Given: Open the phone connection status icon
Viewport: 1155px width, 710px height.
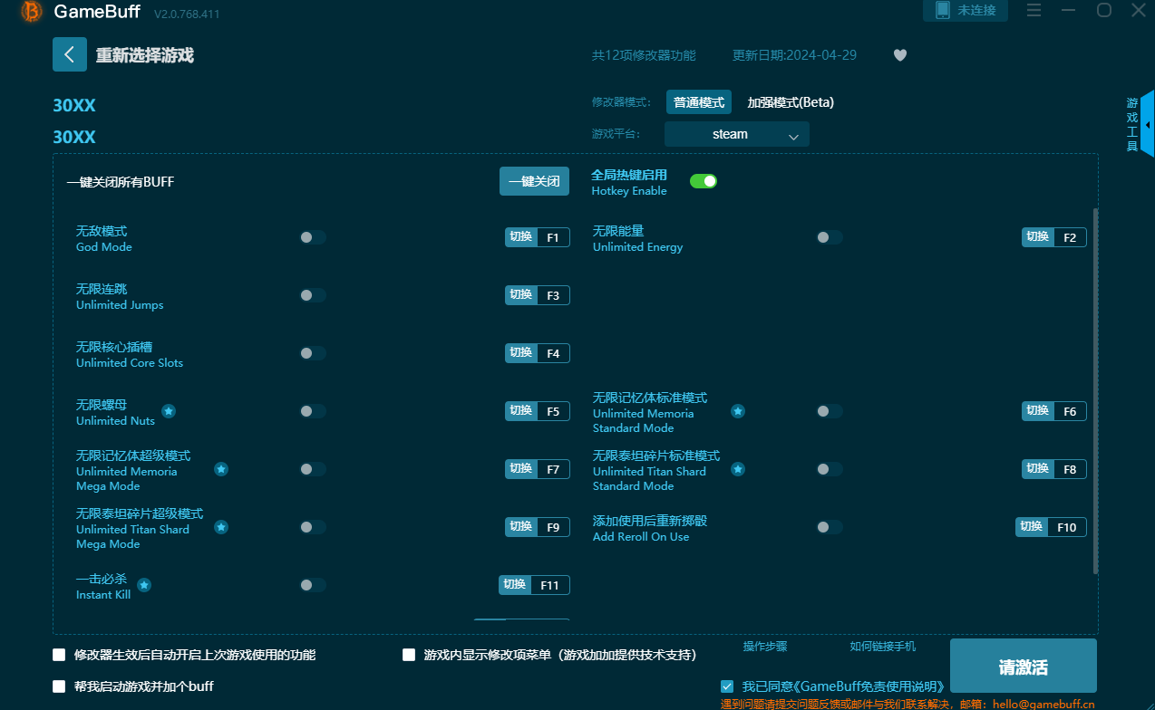Looking at the screenshot, I should click(942, 10).
